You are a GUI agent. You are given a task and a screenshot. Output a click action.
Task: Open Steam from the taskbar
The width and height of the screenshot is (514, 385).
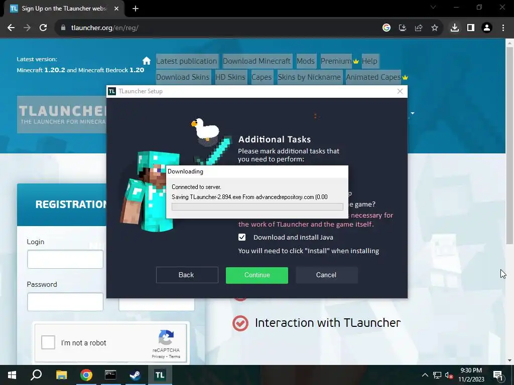click(135, 375)
